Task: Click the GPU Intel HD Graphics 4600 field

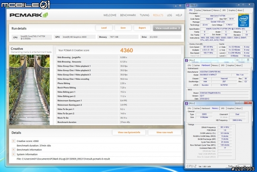Action: (79, 37)
